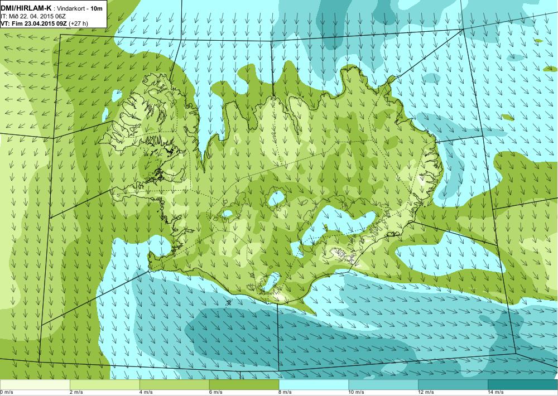558x396 pixels.
Task: Select the darkest teal legend band above 14 m/s
Action: [523, 384]
